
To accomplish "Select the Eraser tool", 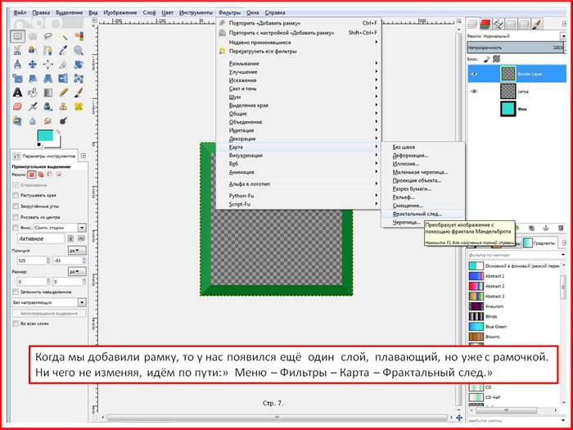I will pyautogui.click(x=17, y=106).
